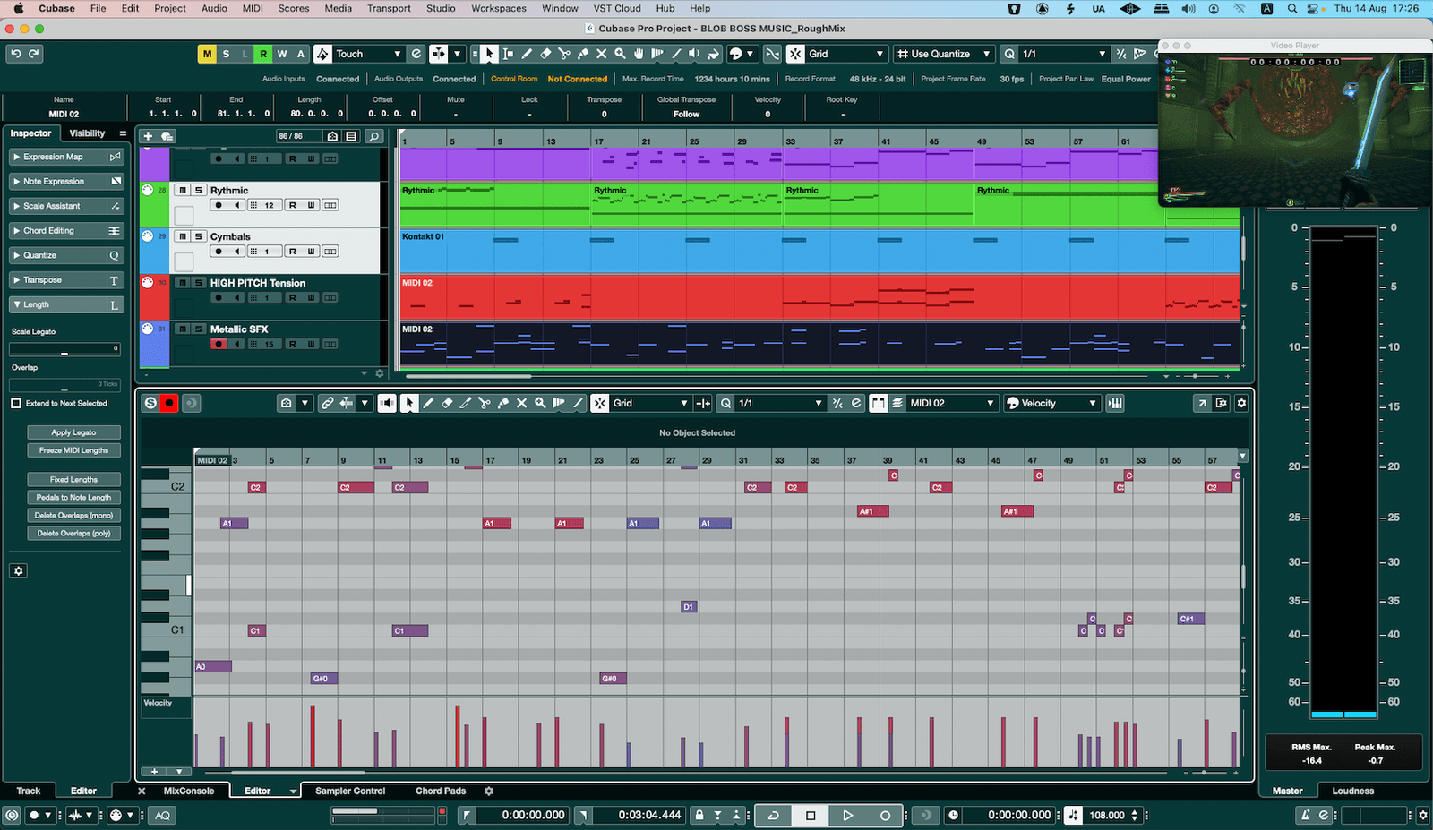Image resolution: width=1433 pixels, height=830 pixels.
Task: Switch to the Visibility tab
Action: coord(87,133)
